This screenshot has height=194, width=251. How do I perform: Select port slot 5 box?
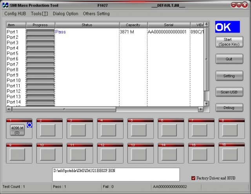(139, 131)
